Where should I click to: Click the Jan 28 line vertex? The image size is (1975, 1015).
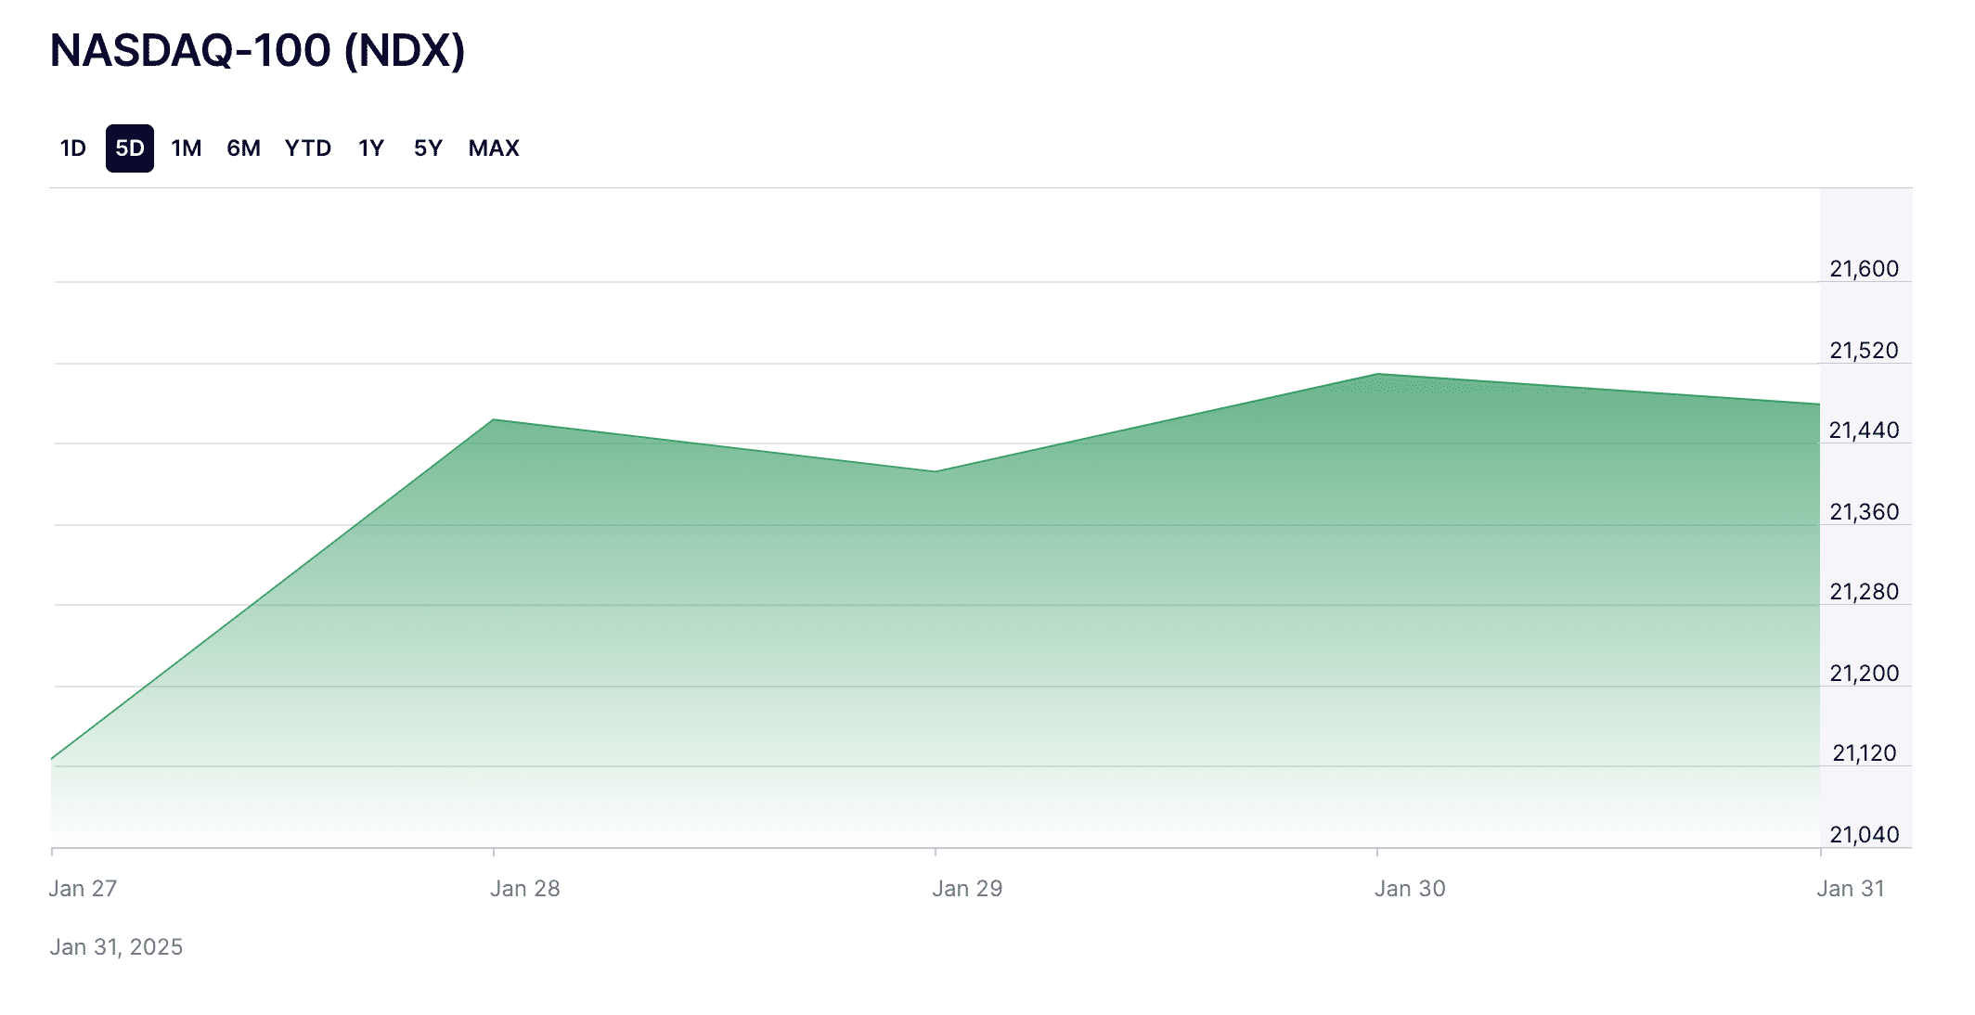(494, 420)
